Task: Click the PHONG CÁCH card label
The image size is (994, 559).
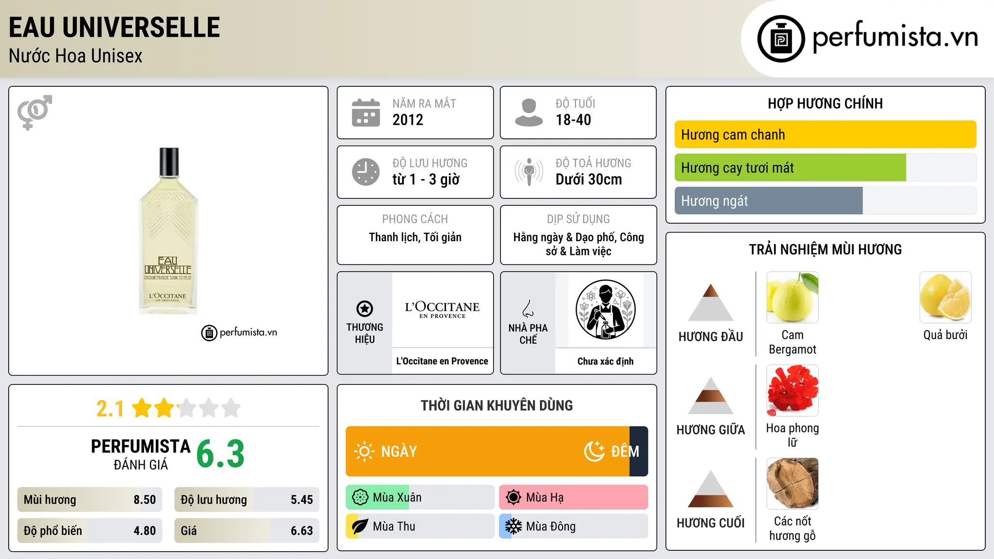Action: click(x=415, y=219)
